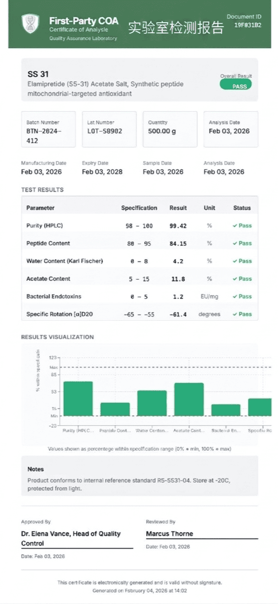The image size is (278, 604).
Task: Click the Peptide Content Pass checkmark
Action: click(235, 244)
